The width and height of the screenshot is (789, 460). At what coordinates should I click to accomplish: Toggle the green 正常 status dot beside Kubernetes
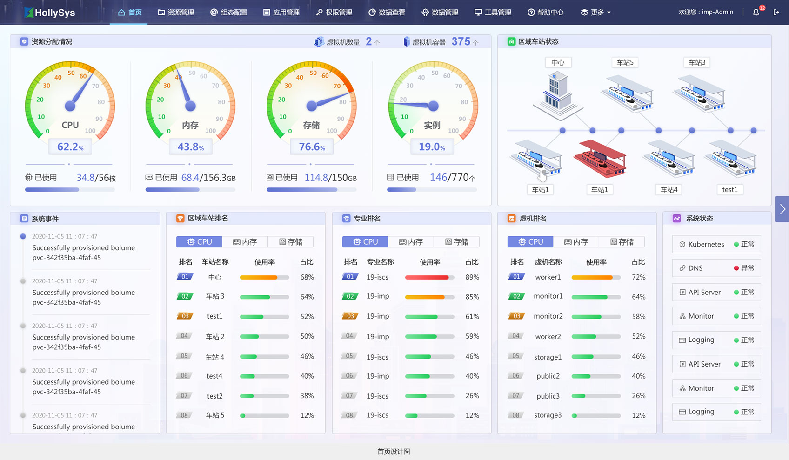point(736,244)
